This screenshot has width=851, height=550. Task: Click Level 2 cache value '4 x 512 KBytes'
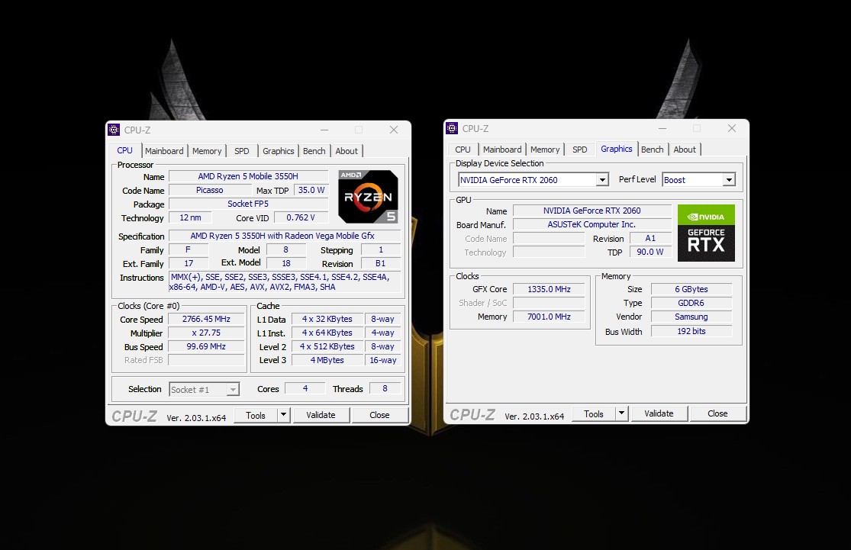pos(327,346)
